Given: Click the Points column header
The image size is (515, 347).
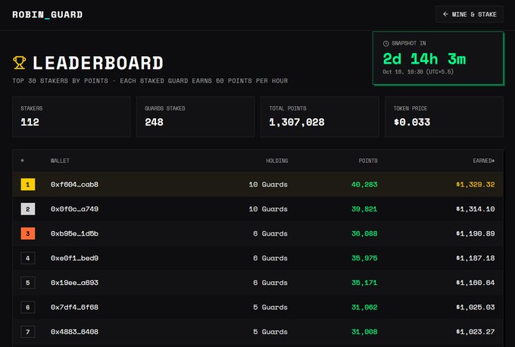Looking at the screenshot, I should coord(368,161).
